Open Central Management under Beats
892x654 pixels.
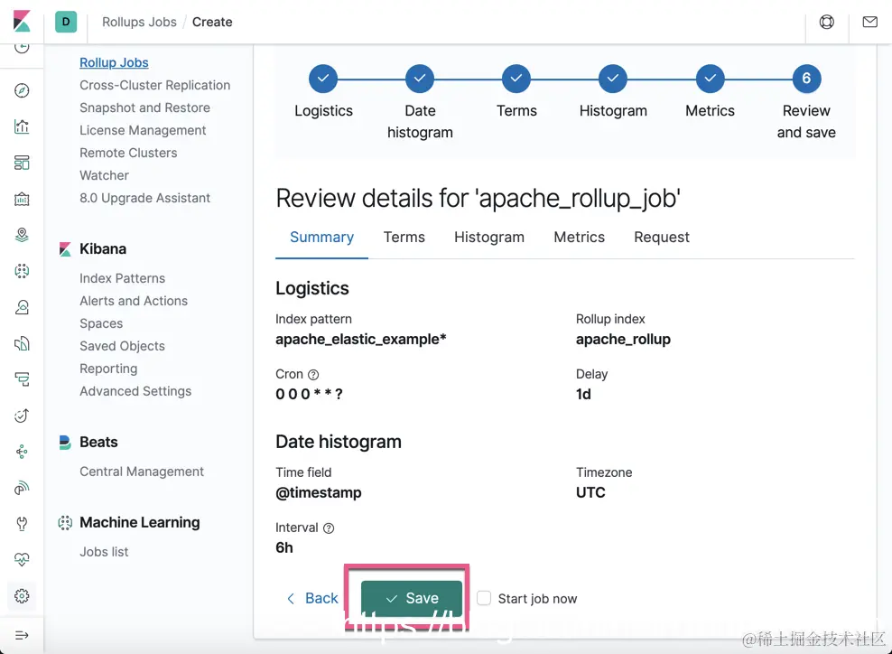(x=142, y=472)
